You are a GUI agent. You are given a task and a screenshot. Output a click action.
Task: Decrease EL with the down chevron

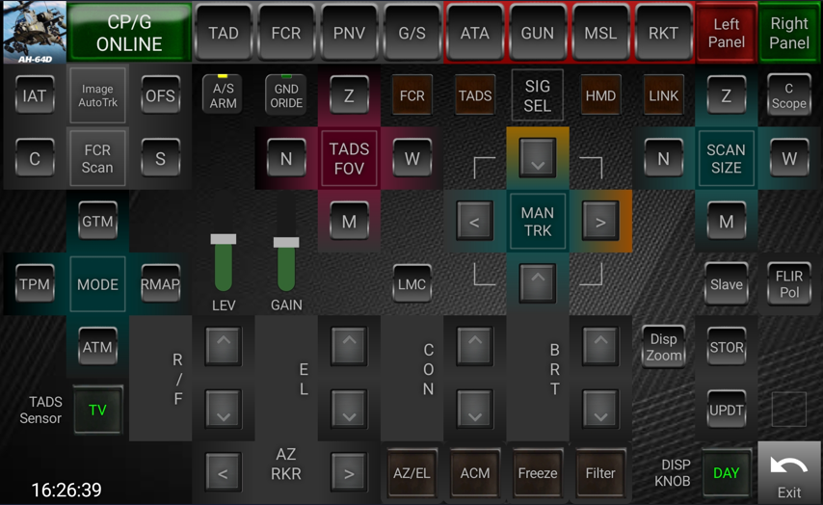point(348,411)
